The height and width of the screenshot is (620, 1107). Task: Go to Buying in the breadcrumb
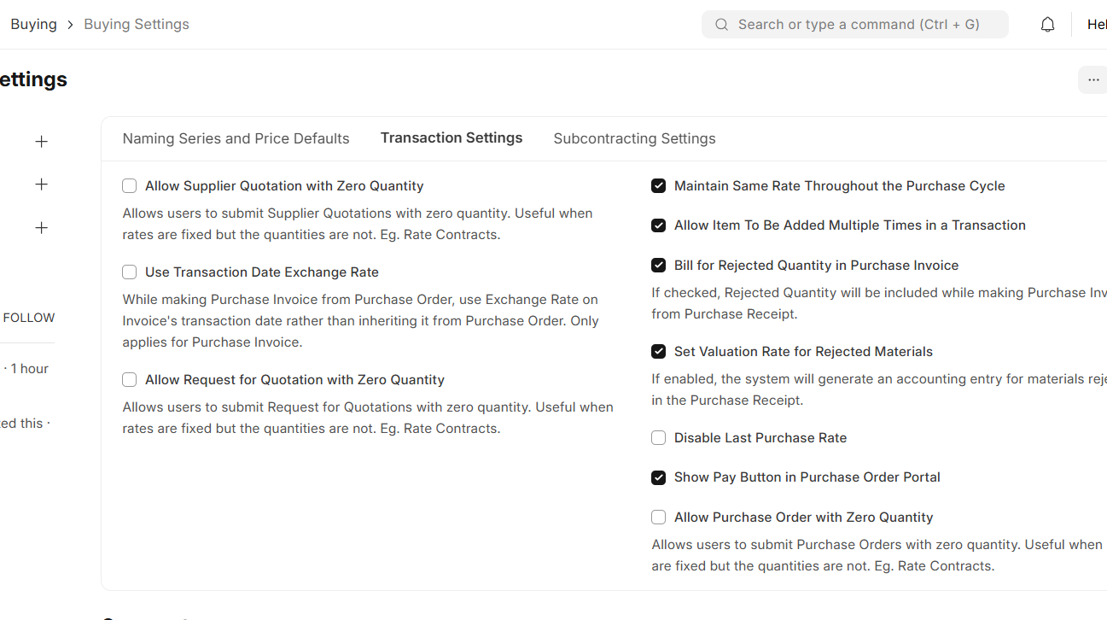click(x=33, y=25)
